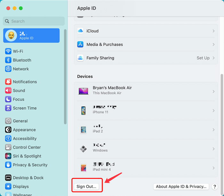The image size is (224, 196).
Task: Click the Apple ID avatar picture
Action: point(11,35)
